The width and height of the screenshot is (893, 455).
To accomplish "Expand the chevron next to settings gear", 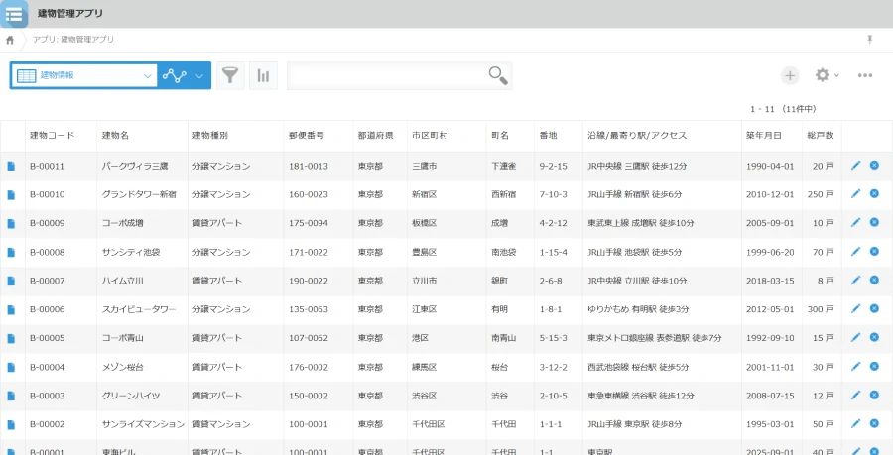I will [x=836, y=75].
